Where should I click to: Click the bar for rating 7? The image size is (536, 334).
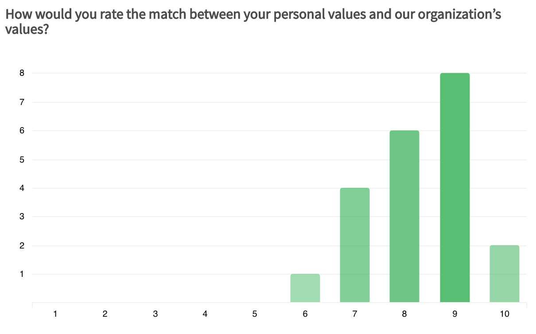click(355, 245)
